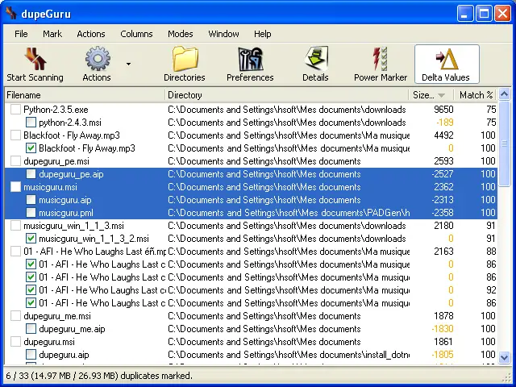Click the Match % column header
The width and height of the screenshot is (516, 387).
point(476,95)
